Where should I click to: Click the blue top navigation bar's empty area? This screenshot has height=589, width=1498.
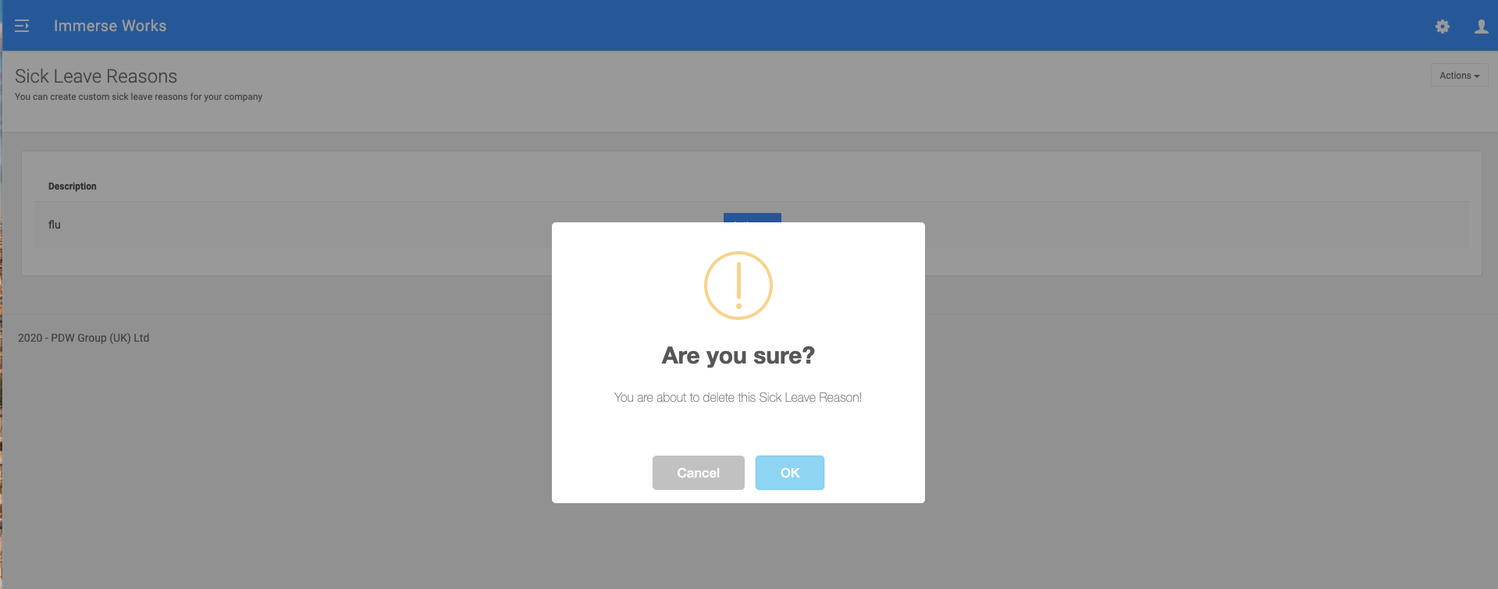click(x=781, y=26)
